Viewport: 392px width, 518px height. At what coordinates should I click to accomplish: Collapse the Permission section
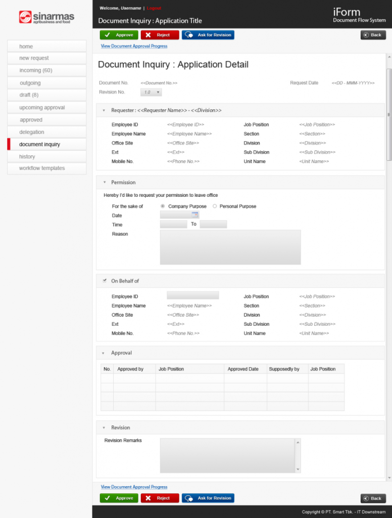pyautogui.click(x=105, y=182)
